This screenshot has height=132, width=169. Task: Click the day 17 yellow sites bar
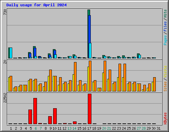pyautogui.click(x=88, y=79)
